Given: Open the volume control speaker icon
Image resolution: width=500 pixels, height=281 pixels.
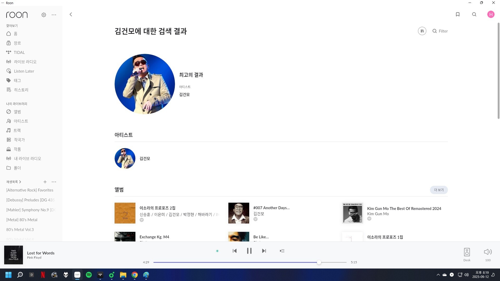Looking at the screenshot, I should click(488, 252).
